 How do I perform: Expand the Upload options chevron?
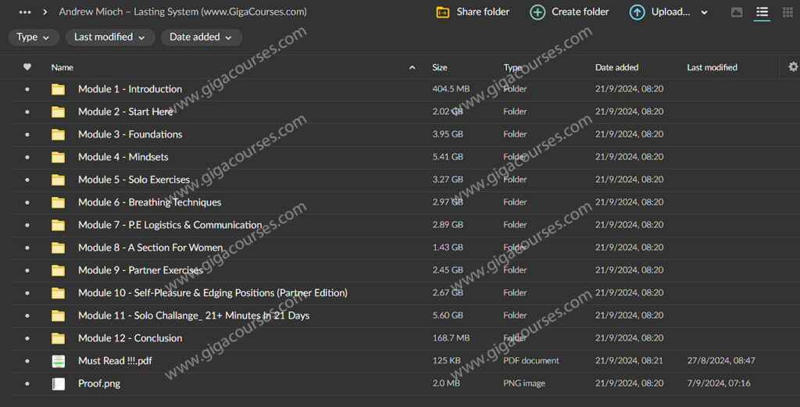(704, 12)
